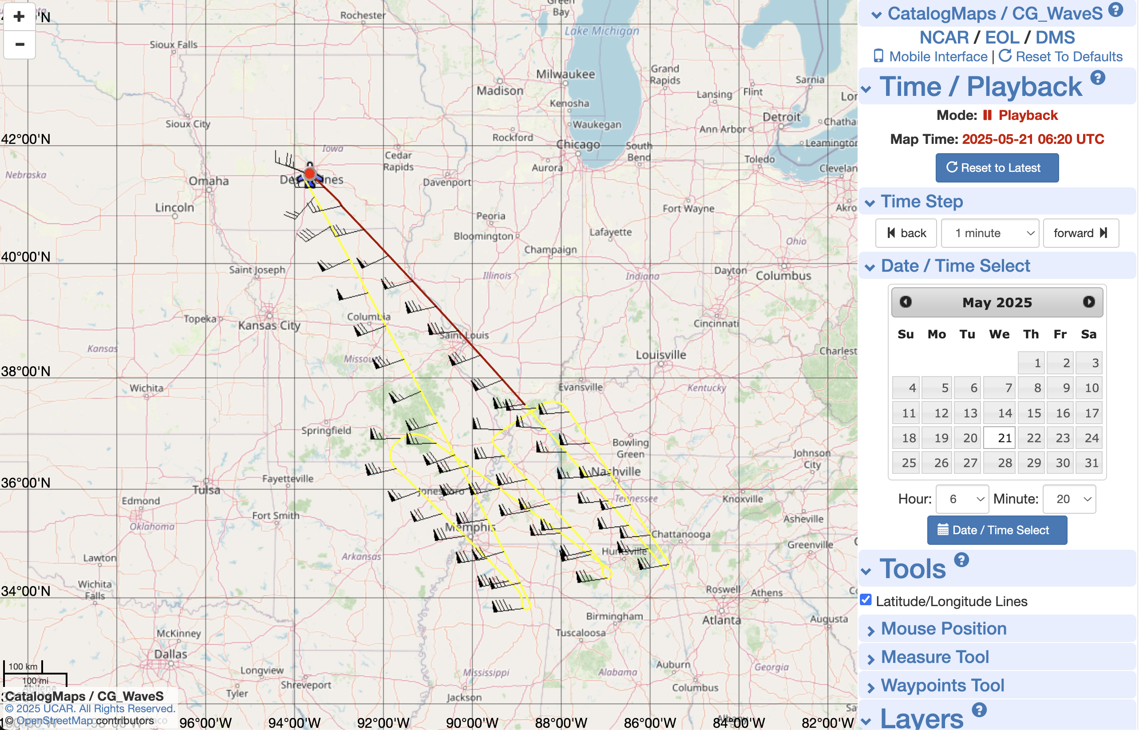Open help icon beside Tools heading
This screenshot has width=1139, height=730.
[961, 560]
